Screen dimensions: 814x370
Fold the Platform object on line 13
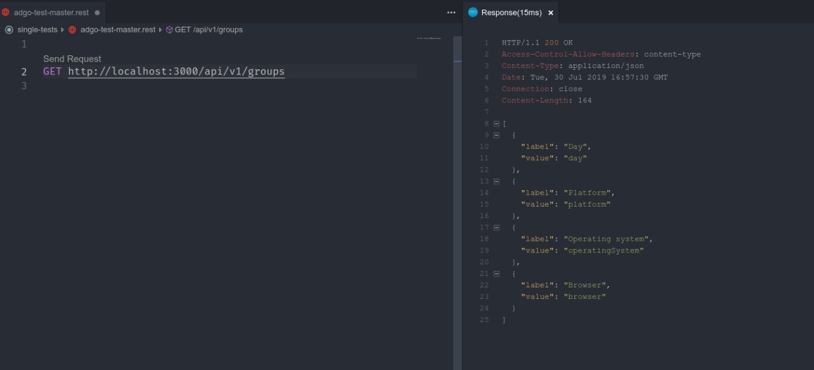tap(497, 181)
